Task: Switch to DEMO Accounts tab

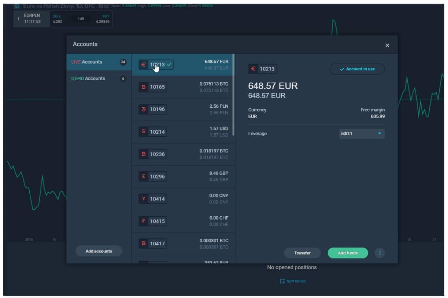Action: pyautogui.click(x=92, y=79)
